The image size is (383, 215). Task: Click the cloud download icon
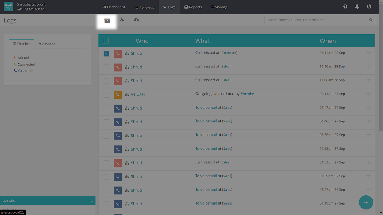[x=136, y=20]
